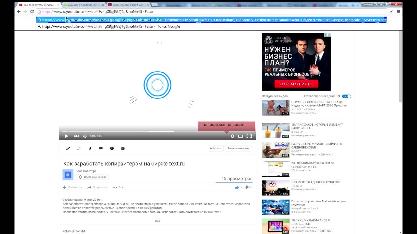Click the Владимир profile button
The height and width of the screenshot is (234, 417).
point(368,4)
